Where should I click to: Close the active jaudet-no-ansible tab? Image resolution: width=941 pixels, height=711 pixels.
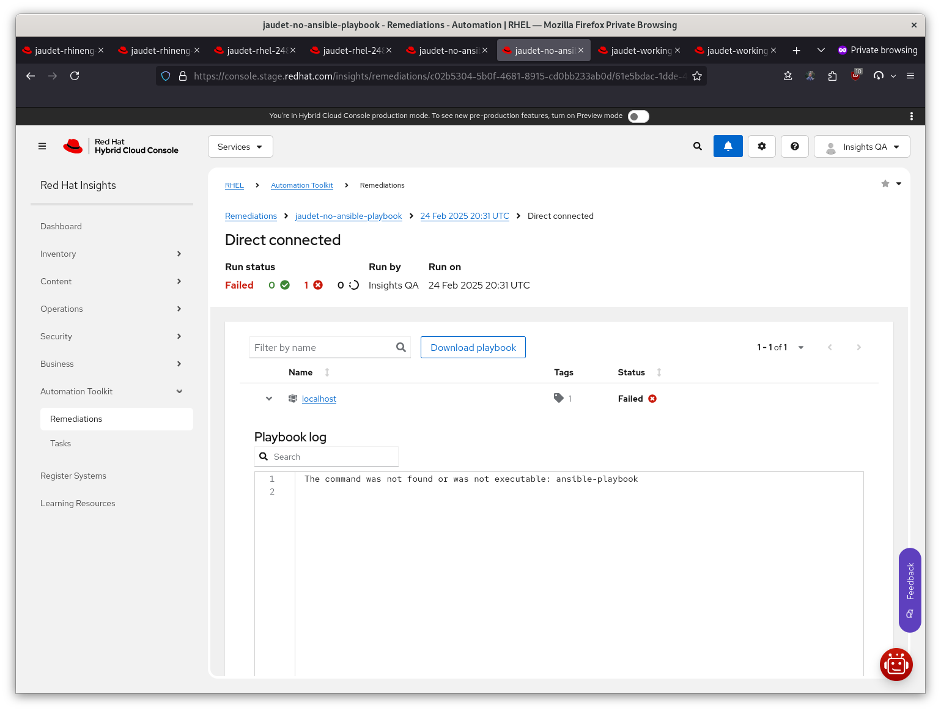point(581,50)
